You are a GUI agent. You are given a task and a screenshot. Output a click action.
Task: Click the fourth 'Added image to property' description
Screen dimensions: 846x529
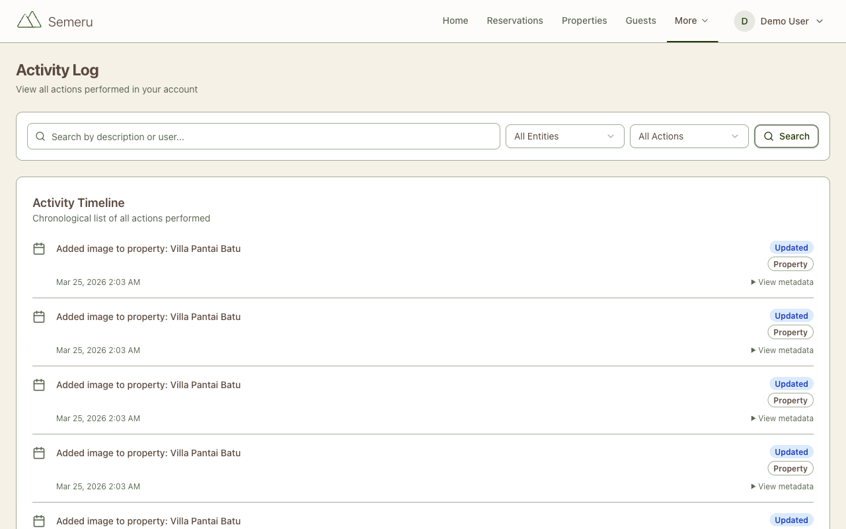tap(149, 453)
